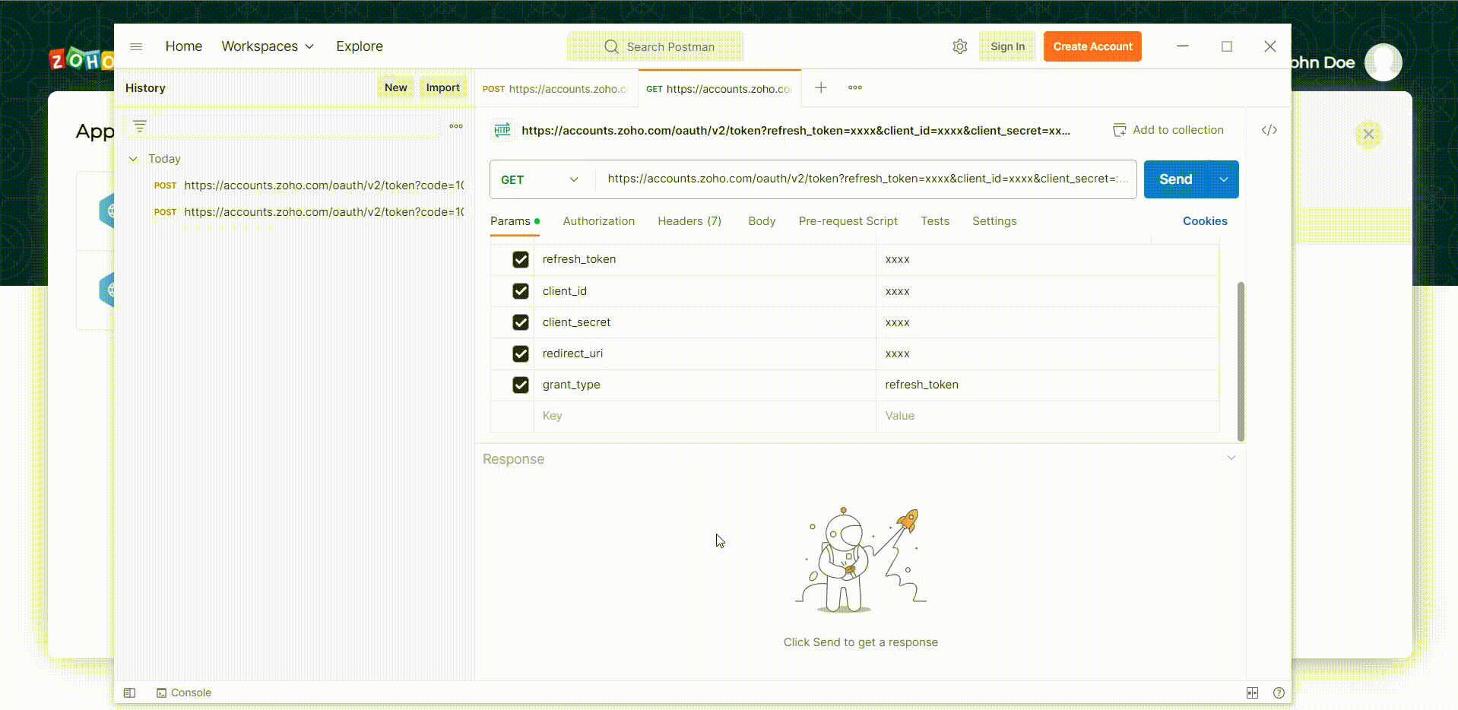Screen dimensions: 1458x710
Task: Switch to the Authorization tab
Action: [598, 221]
